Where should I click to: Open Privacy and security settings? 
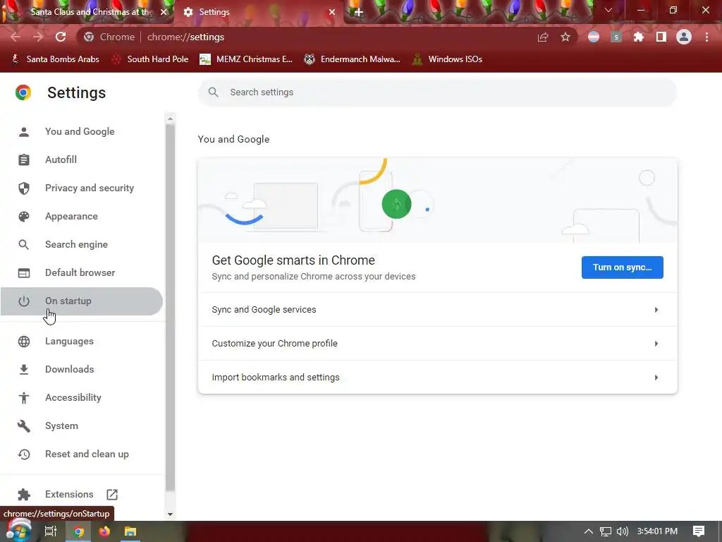[x=82, y=188]
